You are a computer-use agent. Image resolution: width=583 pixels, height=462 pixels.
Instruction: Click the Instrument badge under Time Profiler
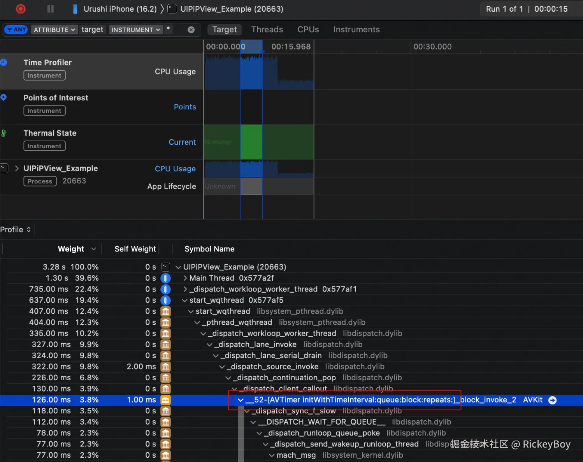click(44, 76)
